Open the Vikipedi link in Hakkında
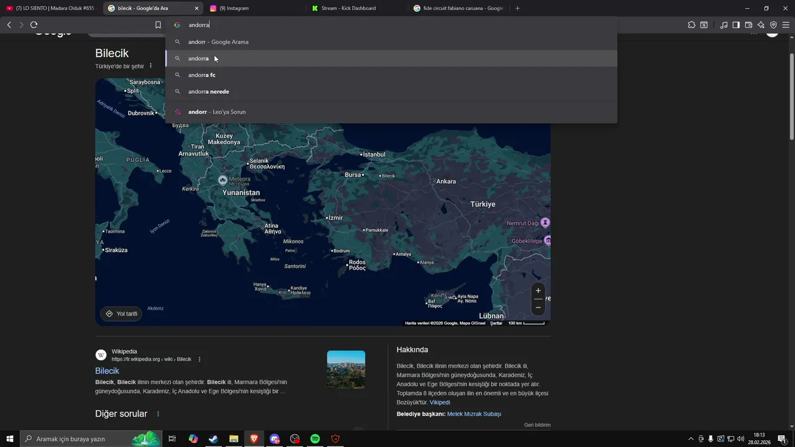Viewport: 795px width, 447px height. pos(440,402)
